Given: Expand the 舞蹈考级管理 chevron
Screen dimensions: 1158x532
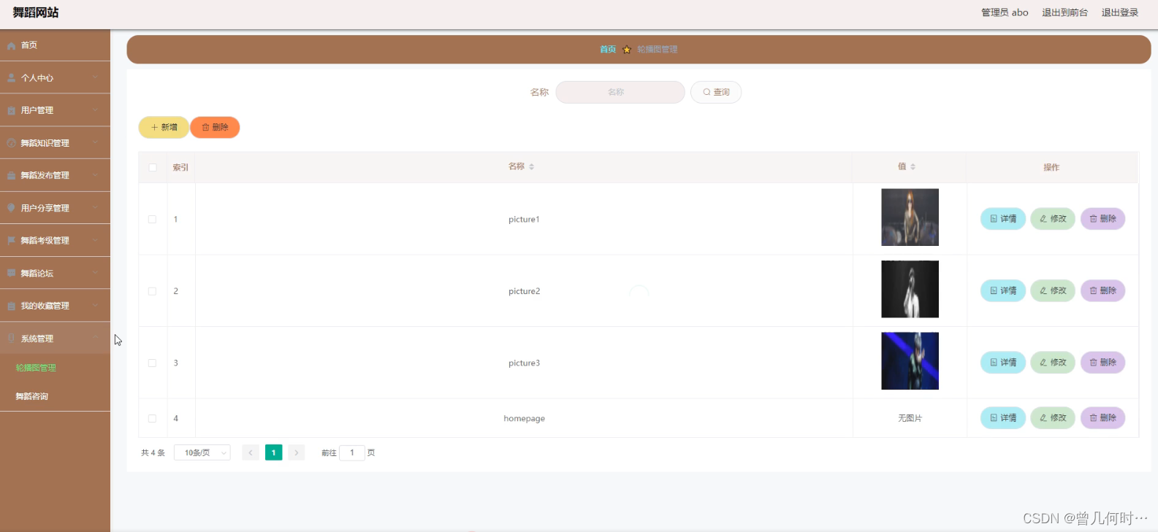Looking at the screenshot, I should (x=95, y=240).
